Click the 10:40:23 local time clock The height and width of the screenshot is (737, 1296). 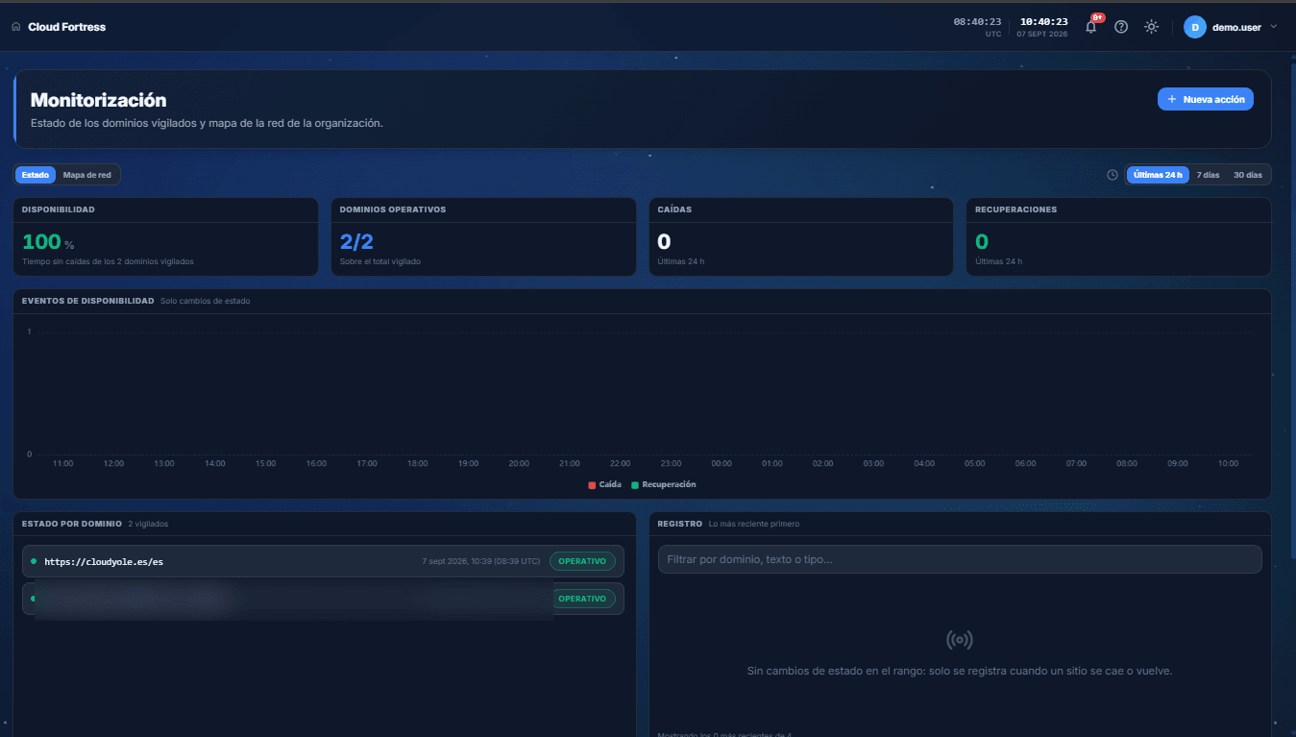tap(1043, 21)
